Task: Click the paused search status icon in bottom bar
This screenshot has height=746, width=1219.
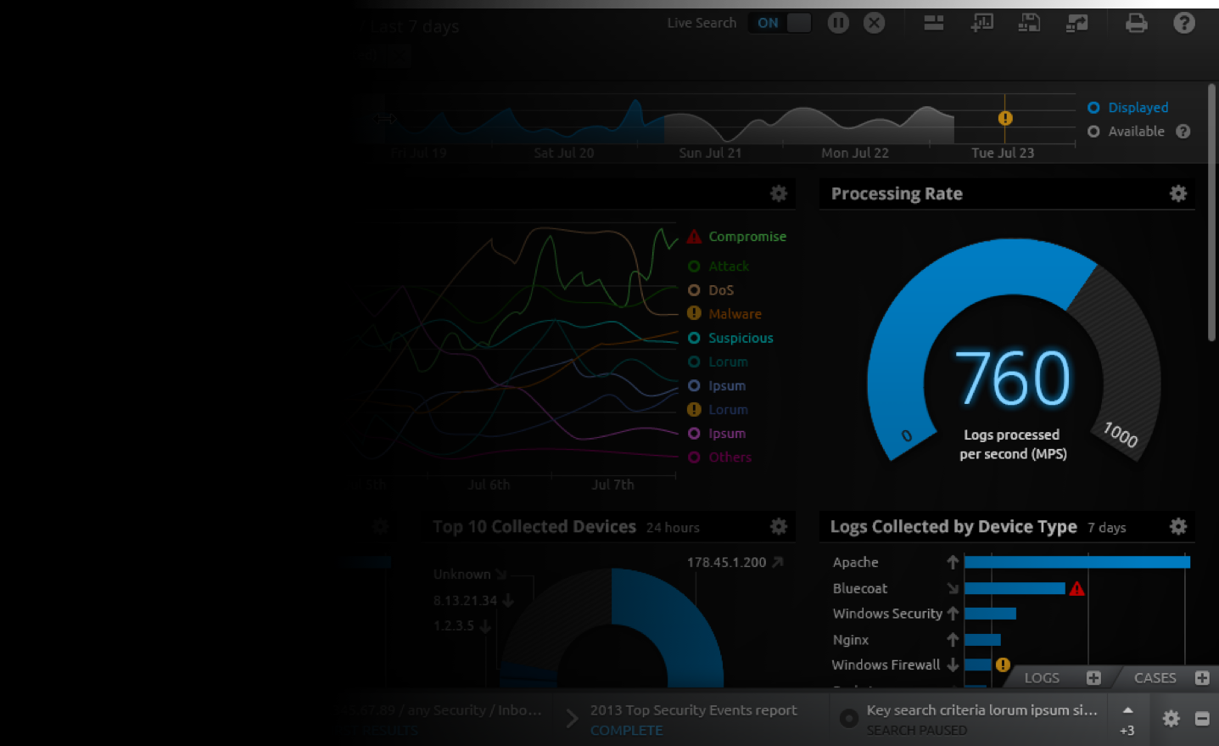Action: pyautogui.click(x=848, y=719)
